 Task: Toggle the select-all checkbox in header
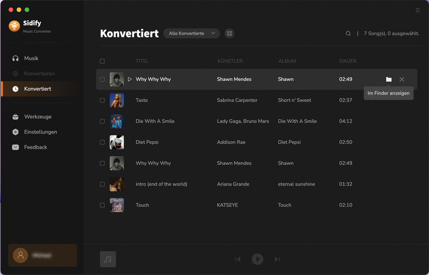(102, 61)
